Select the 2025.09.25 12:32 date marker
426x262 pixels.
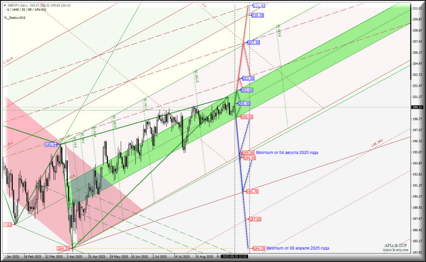pos(235,256)
